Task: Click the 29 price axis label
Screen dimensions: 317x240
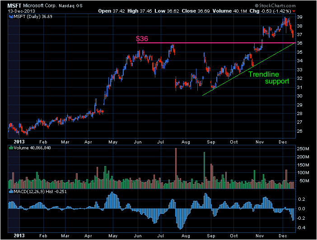Action: tap(299, 105)
